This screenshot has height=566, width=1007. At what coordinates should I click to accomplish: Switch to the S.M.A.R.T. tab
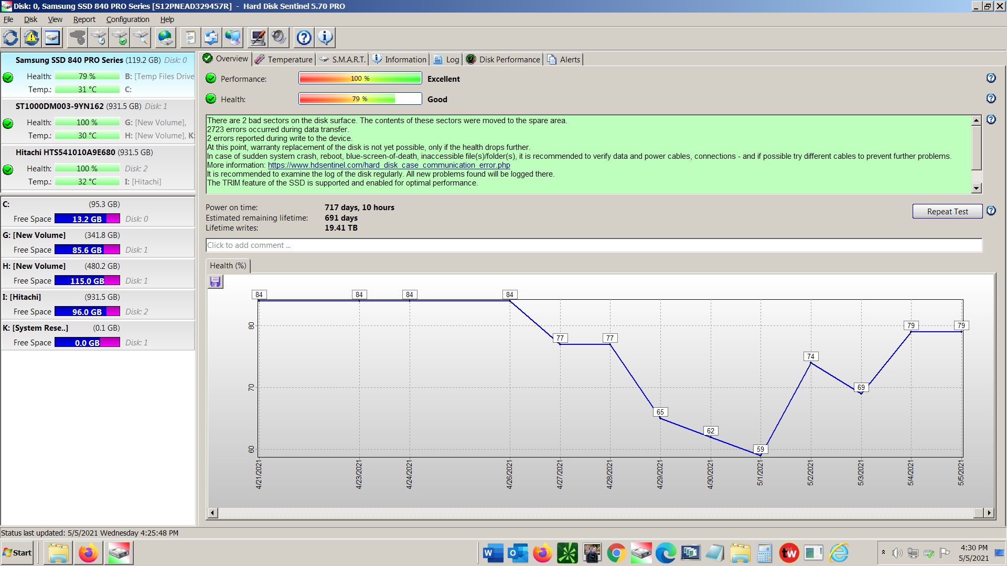tap(342, 59)
